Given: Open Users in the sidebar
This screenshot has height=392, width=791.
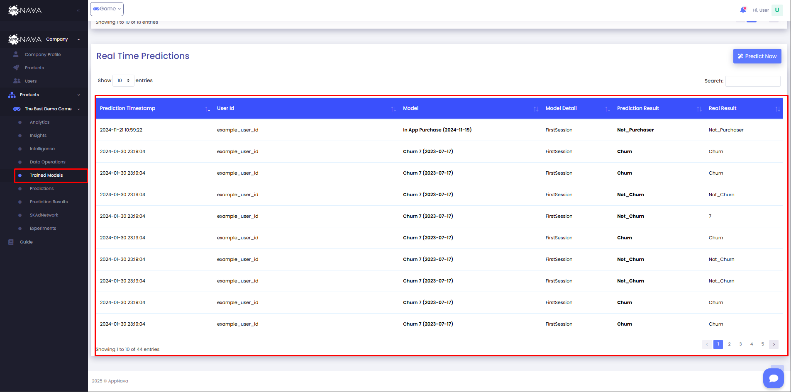Looking at the screenshot, I should (x=31, y=81).
